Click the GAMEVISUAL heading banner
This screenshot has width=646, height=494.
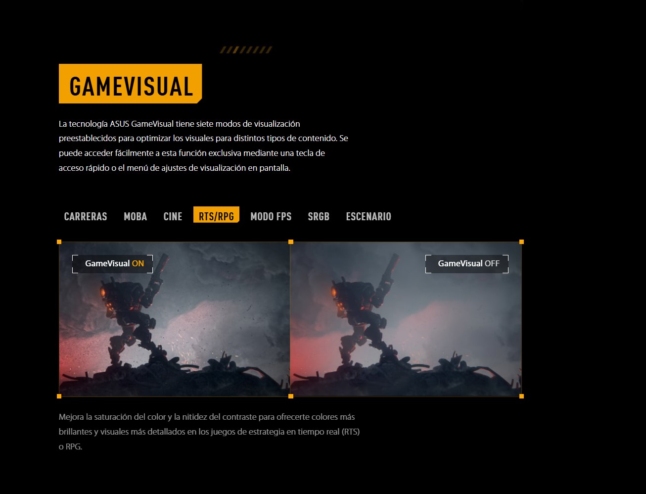pos(130,84)
